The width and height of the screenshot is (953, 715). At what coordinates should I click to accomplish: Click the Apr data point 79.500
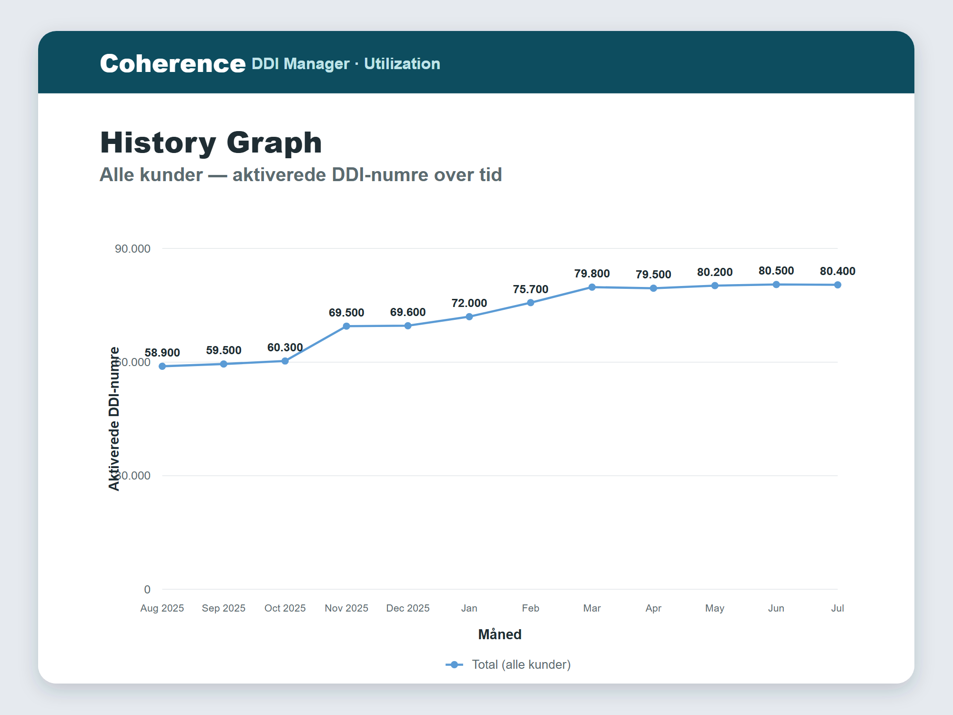point(653,288)
